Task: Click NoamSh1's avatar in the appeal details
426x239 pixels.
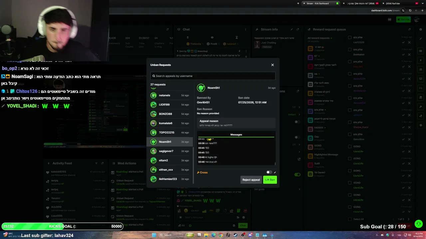Action: [x=201, y=88]
